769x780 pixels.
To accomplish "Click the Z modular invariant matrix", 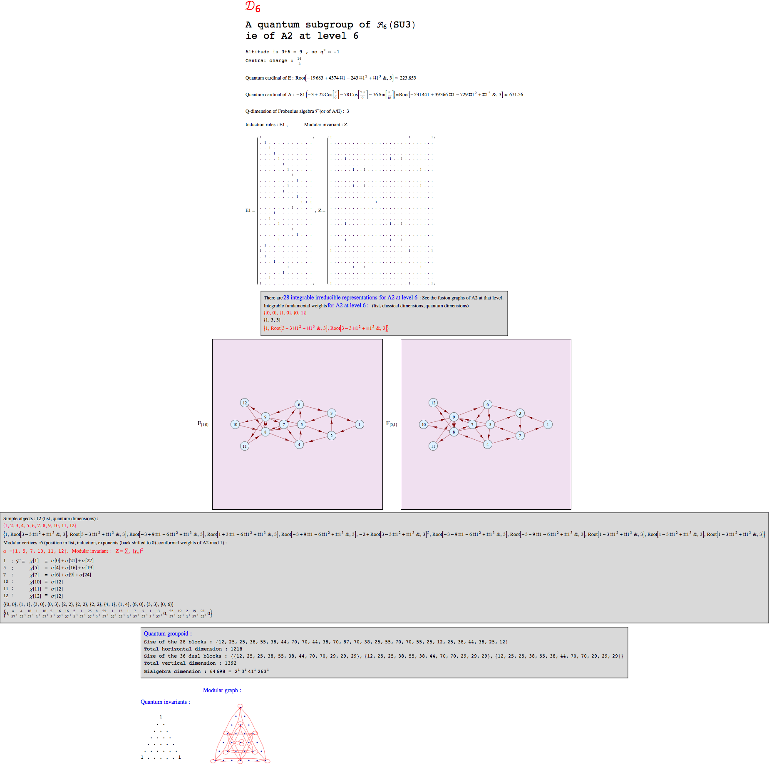I will [x=381, y=210].
